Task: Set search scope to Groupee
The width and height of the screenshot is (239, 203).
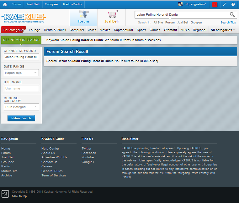Action: [196, 23]
